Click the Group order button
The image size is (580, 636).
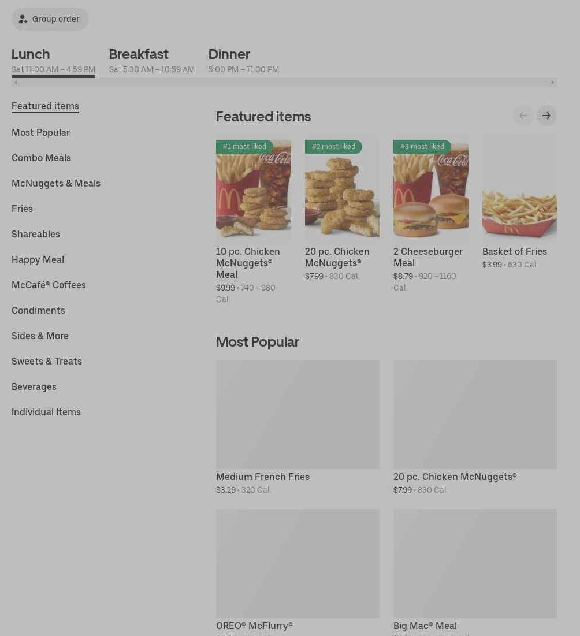[x=50, y=19]
